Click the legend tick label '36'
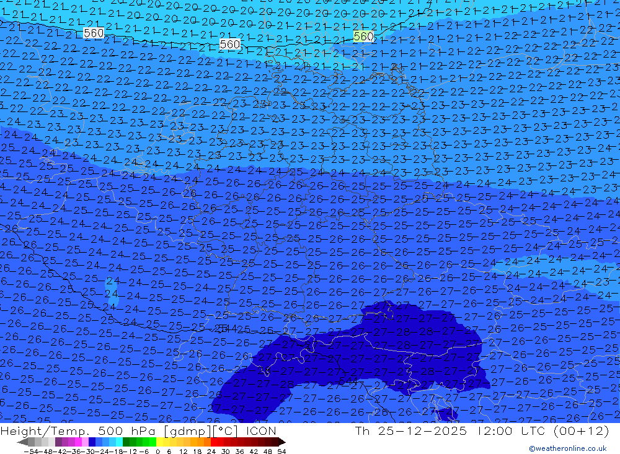This screenshot has height=454, width=620. (x=239, y=452)
